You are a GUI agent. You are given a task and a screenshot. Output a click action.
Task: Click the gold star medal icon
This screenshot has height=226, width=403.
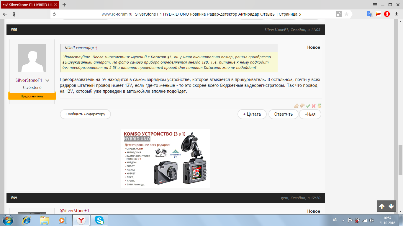319,106
